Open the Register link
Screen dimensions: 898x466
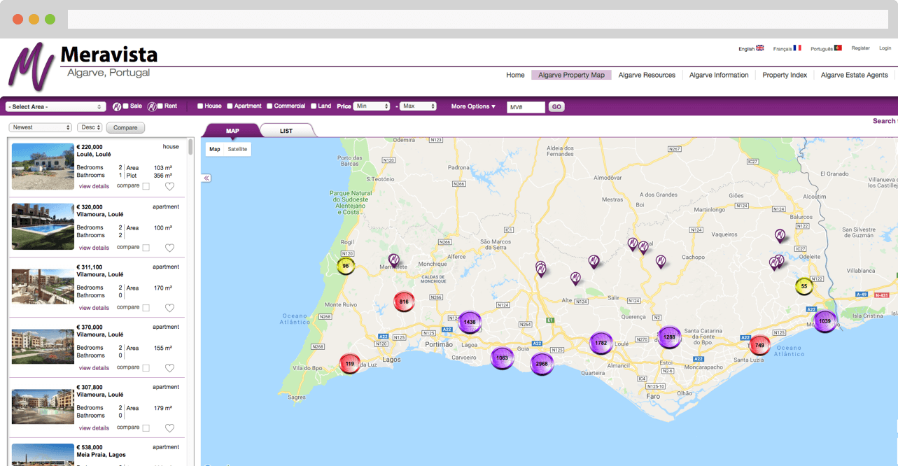click(860, 48)
